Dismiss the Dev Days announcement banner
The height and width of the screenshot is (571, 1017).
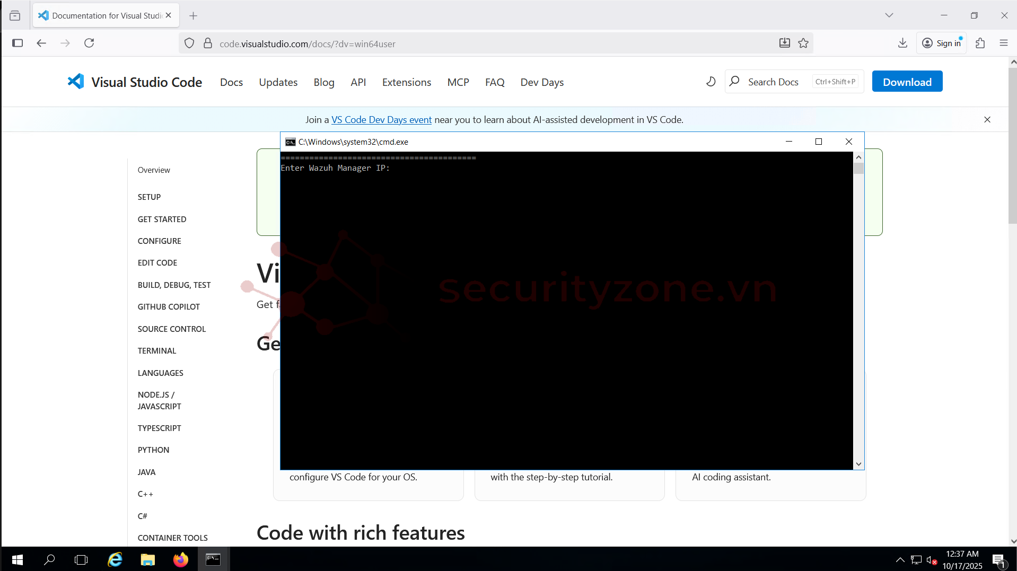[987, 120]
